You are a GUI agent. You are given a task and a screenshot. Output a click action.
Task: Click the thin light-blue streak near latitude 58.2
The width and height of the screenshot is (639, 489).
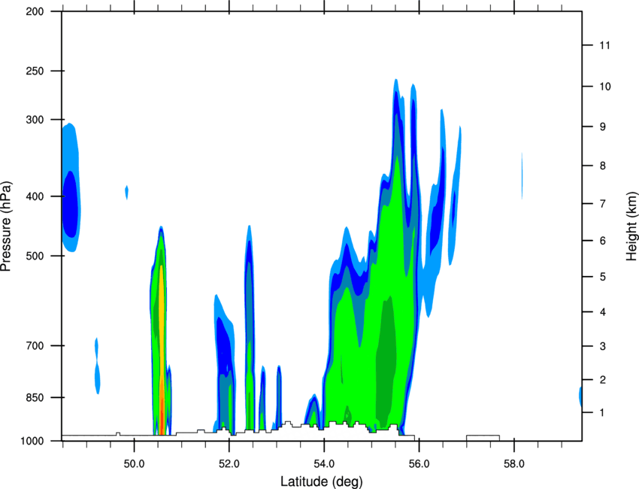(x=522, y=175)
